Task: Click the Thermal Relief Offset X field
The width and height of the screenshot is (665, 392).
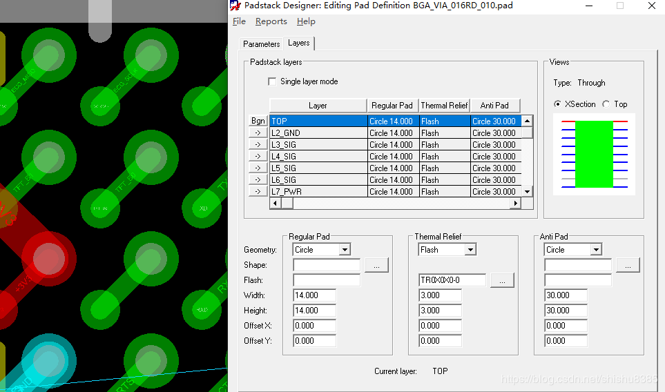Action: point(440,326)
